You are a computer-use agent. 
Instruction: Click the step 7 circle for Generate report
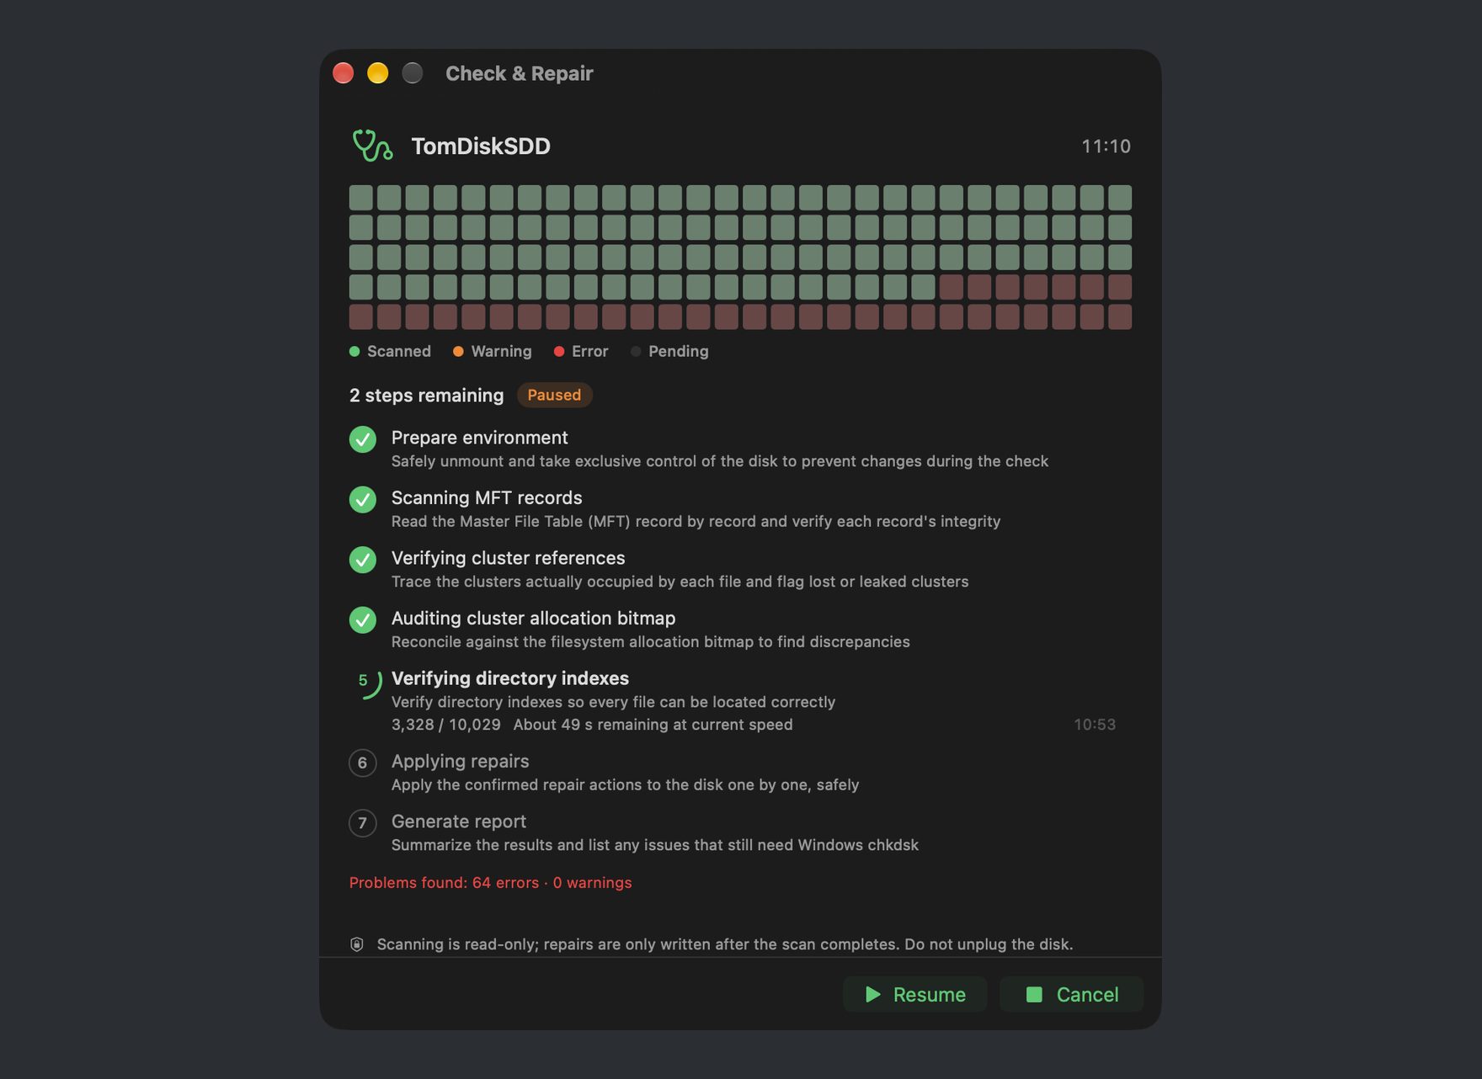point(363,823)
